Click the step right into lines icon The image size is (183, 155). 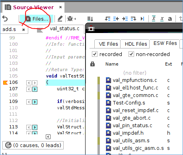click(x=125, y=19)
